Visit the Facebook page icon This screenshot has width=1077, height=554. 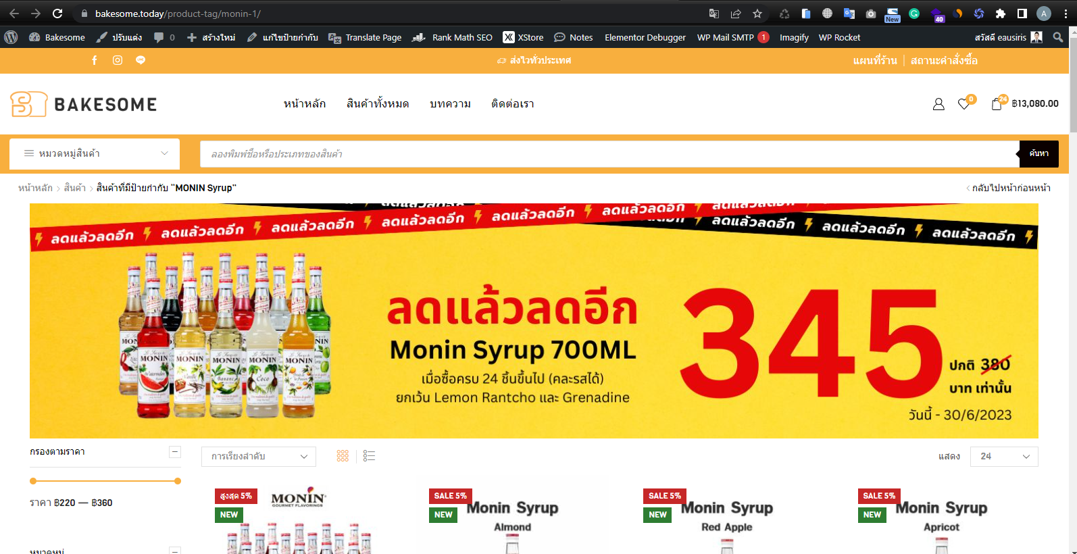tap(95, 60)
